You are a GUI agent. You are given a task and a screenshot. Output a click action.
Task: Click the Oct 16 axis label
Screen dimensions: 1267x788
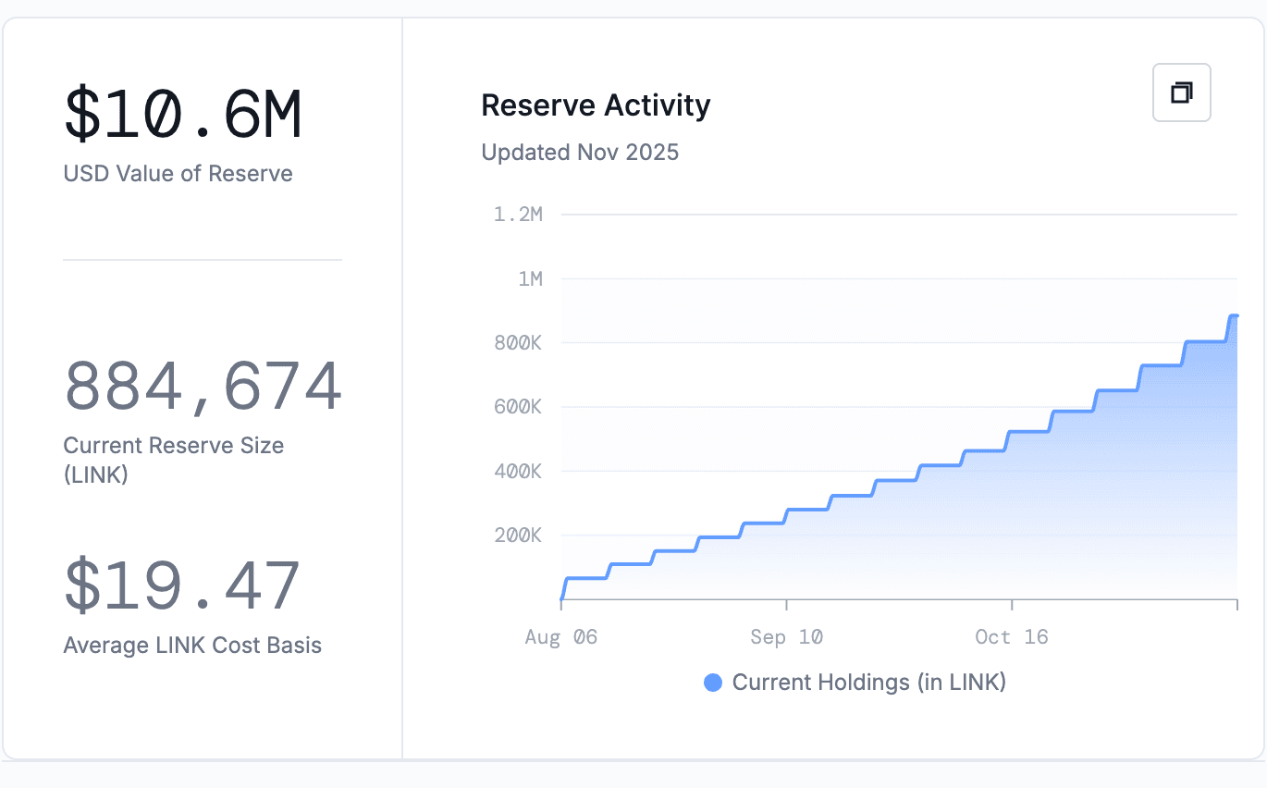pyautogui.click(x=1012, y=636)
